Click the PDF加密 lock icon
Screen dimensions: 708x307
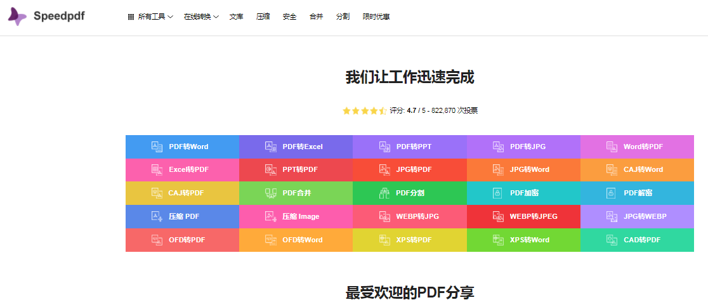[x=497, y=193]
